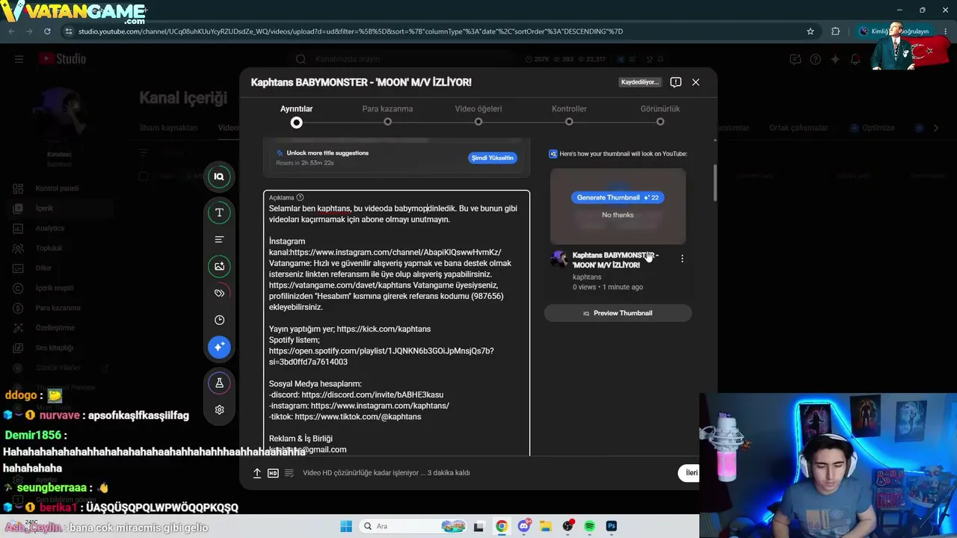Open Photoshop from the taskbar

coord(612,526)
